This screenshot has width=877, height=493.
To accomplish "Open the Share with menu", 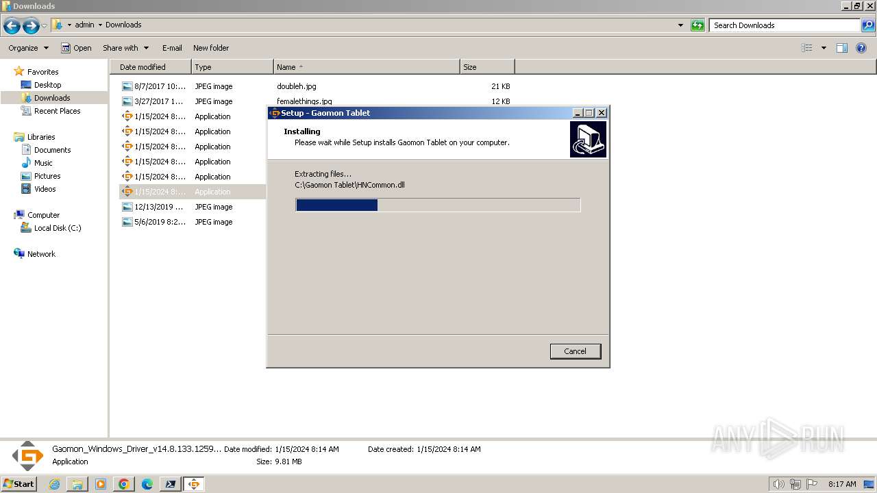I will [125, 48].
